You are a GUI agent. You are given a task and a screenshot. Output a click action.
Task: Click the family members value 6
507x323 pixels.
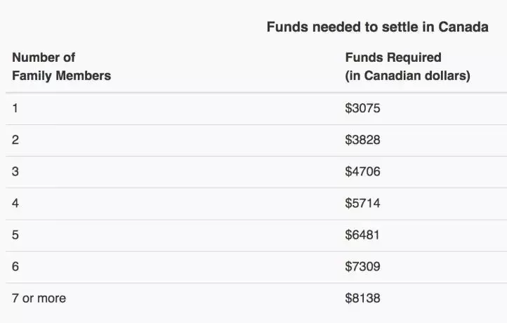coord(15,266)
